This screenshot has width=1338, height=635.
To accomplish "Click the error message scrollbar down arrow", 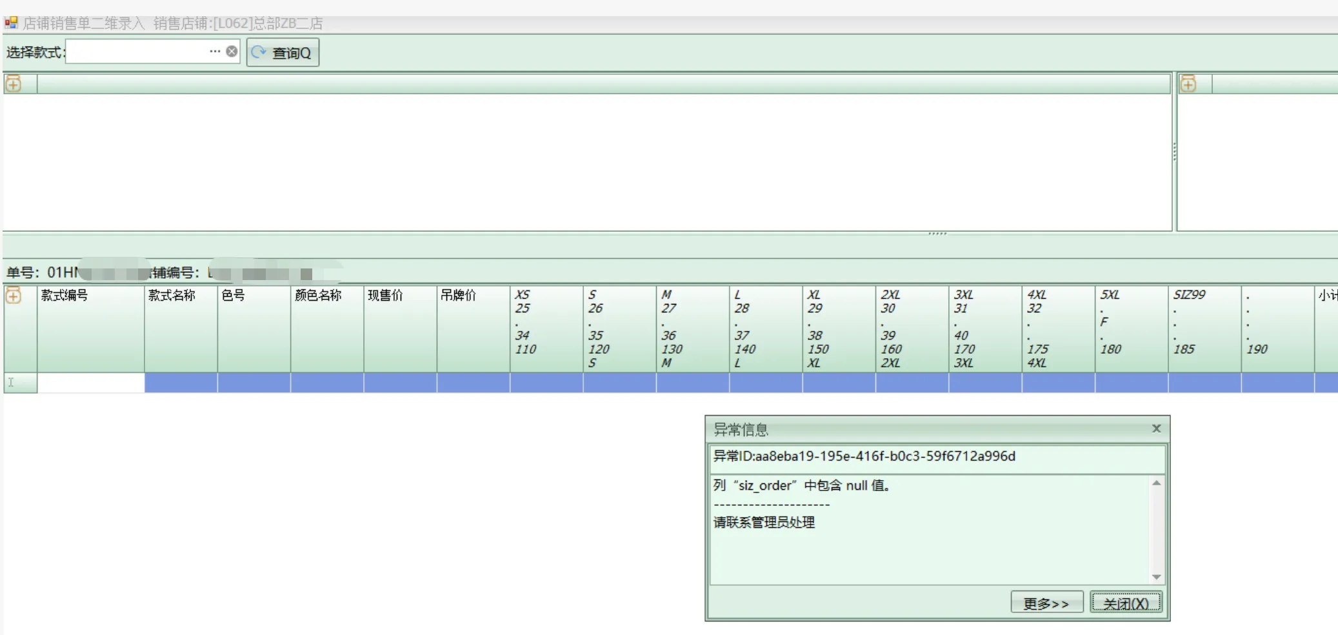I will point(1157,577).
